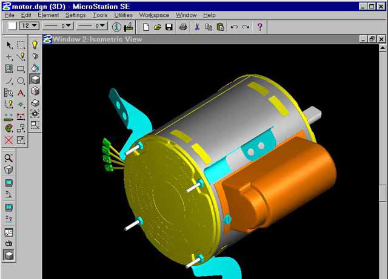Open the Element Information i icon
The height and width of the screenshot is (279, 388).
[116, 27]
